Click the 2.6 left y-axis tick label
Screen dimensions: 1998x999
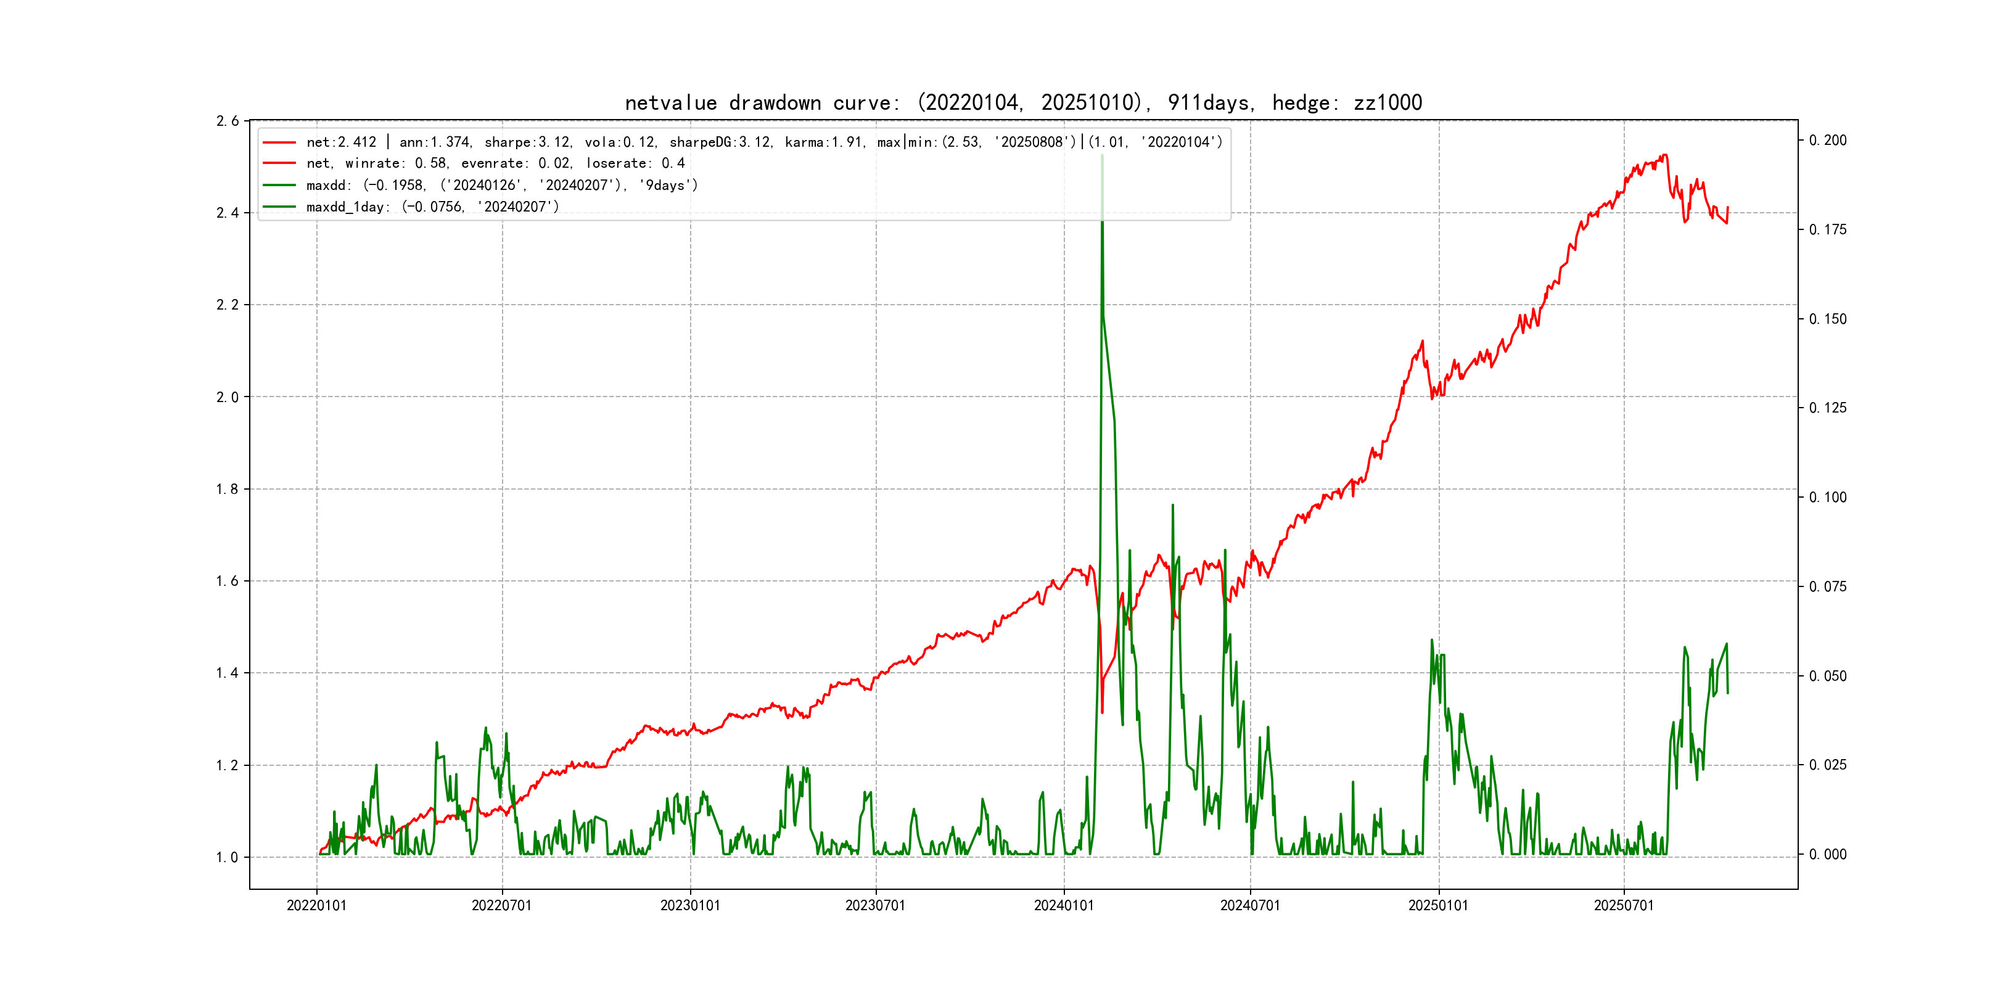click(x=228, y=121)
